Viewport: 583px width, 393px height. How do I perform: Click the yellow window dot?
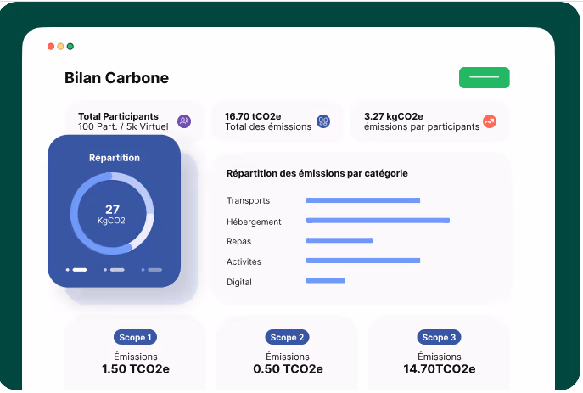(x=60, y=46)
